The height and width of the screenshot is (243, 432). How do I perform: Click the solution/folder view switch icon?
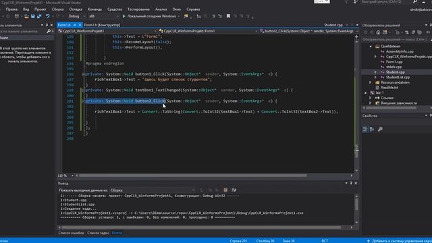[385, 32]
